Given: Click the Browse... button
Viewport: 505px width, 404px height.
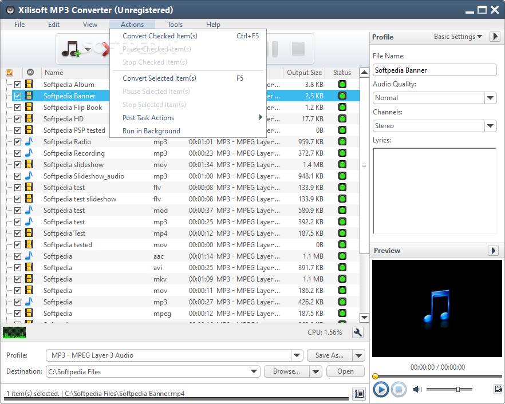Looking at the screenshot, I should tap(287, 371).
